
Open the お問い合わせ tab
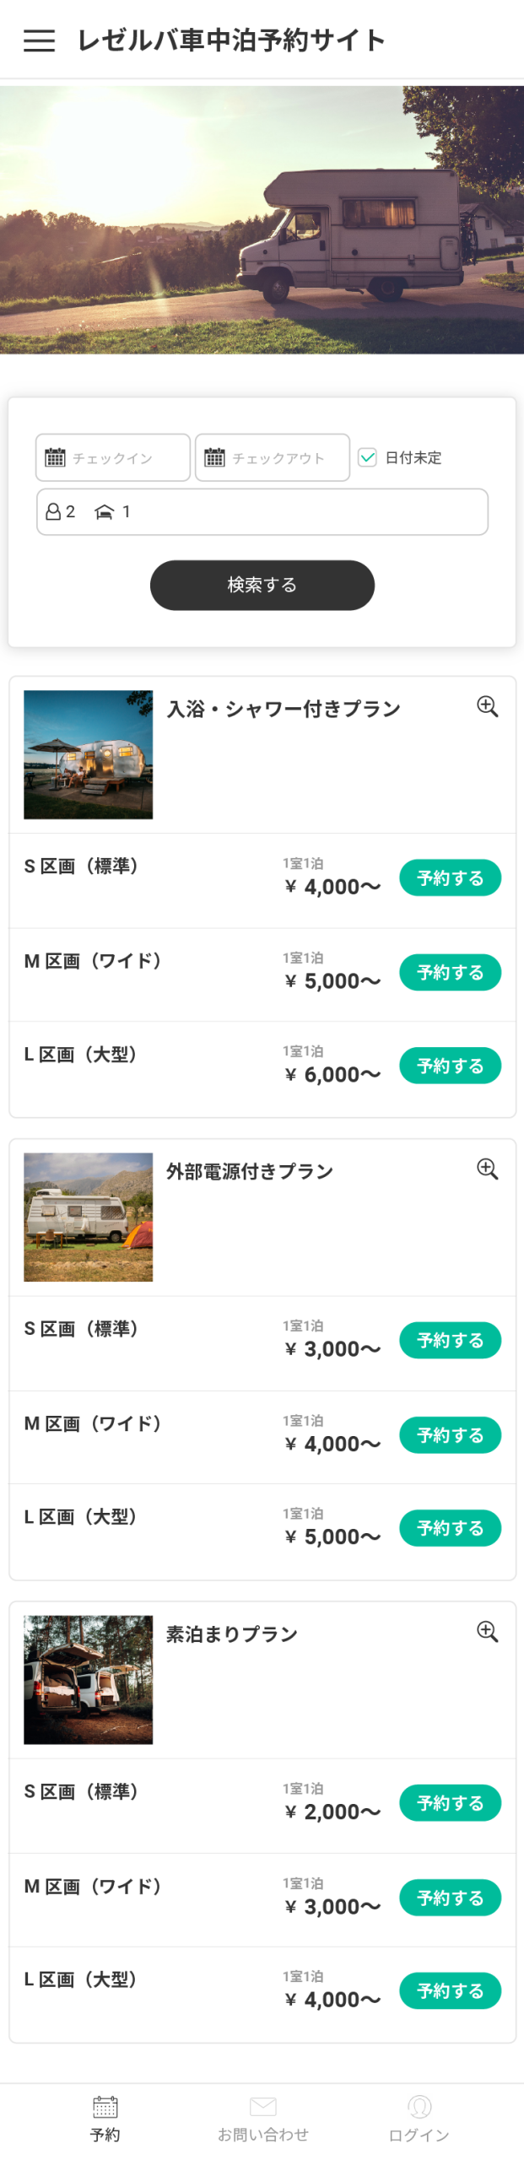[262, 2118]
